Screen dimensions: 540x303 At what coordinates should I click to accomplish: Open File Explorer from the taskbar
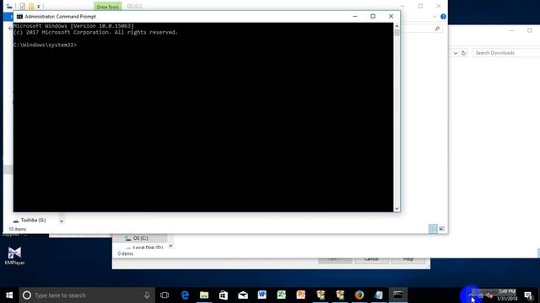pos(204,295)
